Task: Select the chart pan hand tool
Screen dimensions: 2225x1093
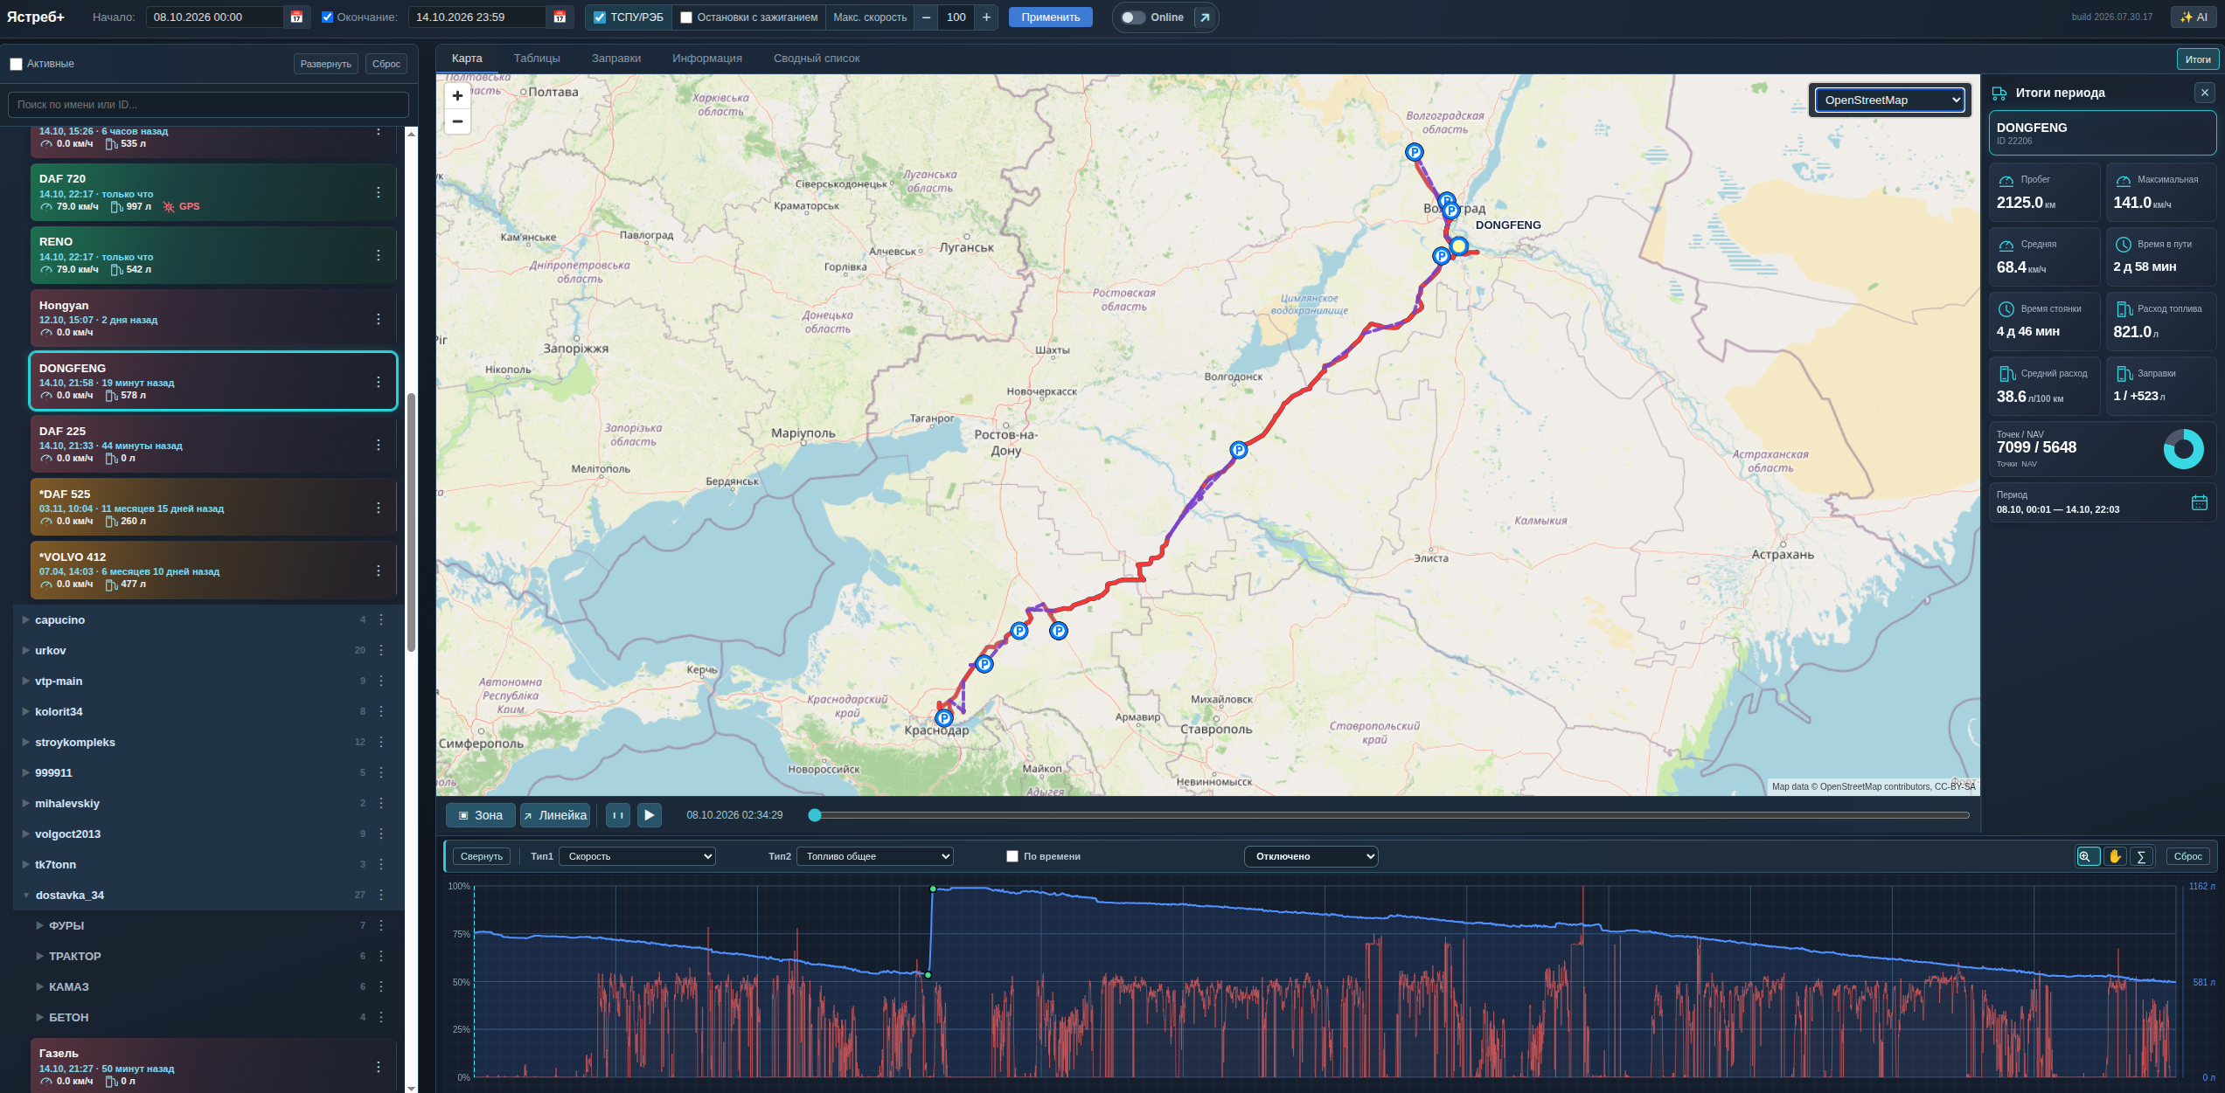Action: (x=2114, y=856)
